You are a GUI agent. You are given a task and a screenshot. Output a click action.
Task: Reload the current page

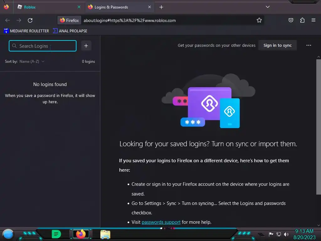(30, 20)
